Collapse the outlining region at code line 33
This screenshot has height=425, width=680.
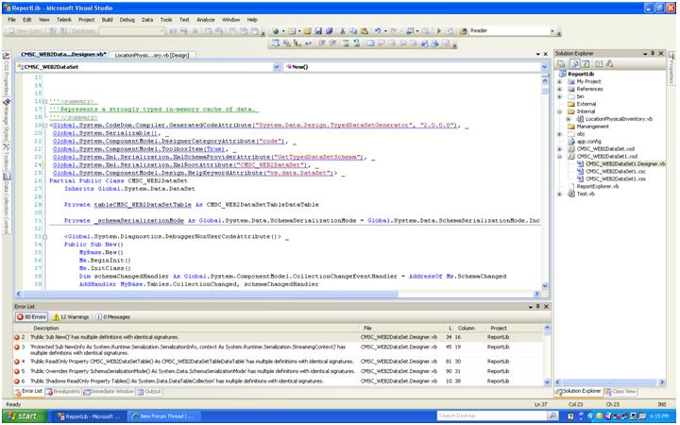(x=44, y=236)
